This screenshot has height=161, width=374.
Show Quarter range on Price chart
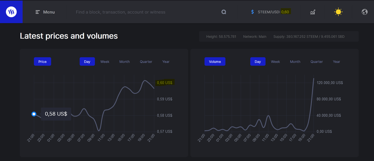[x=146, y=62]
